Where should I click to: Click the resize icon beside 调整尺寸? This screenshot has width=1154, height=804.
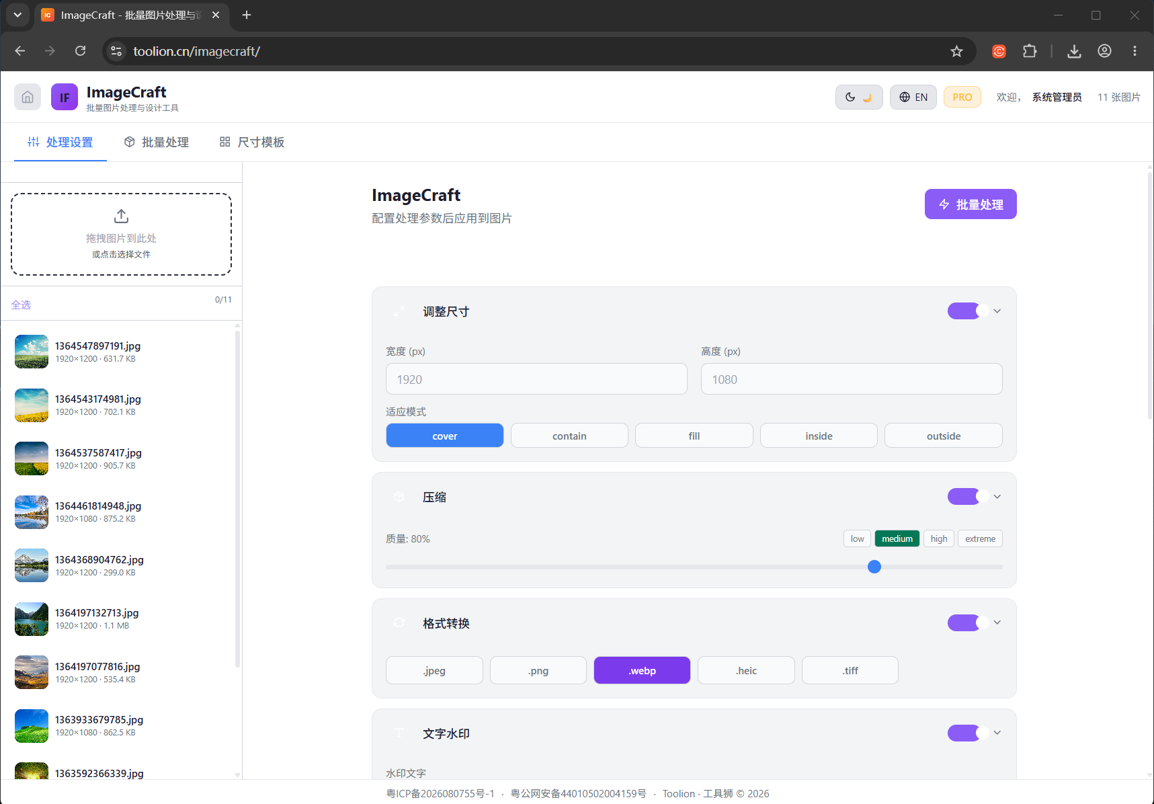pos(399,311)
